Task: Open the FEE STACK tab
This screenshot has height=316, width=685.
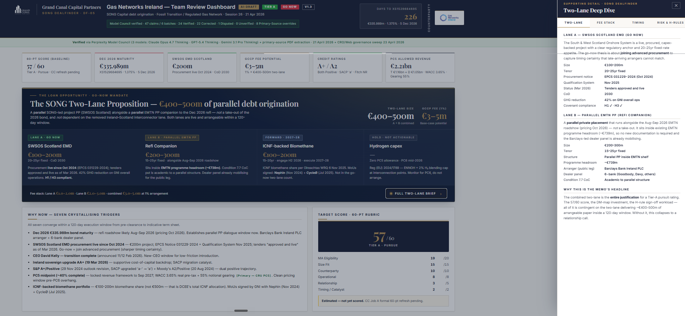Action: point(606,23)
